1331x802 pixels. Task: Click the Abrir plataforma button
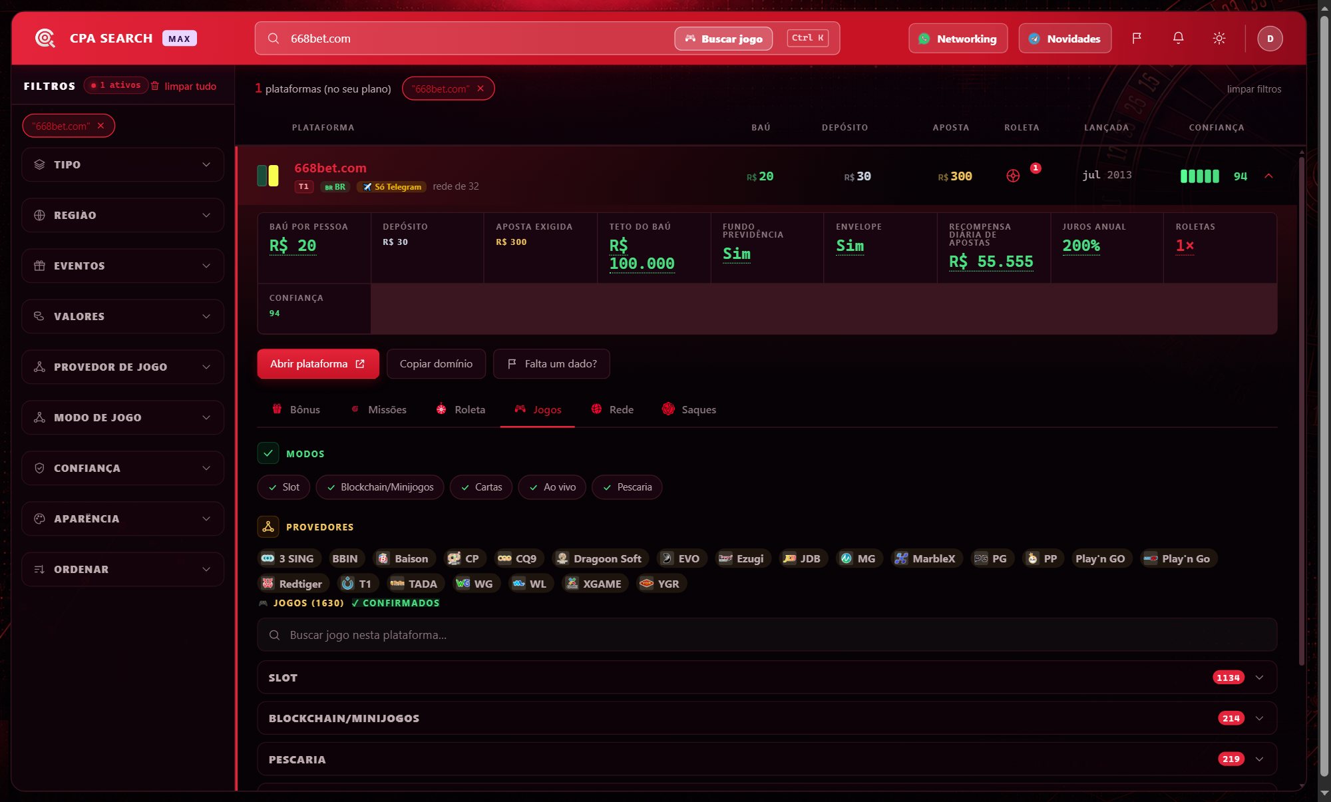[x=318, y=364]
